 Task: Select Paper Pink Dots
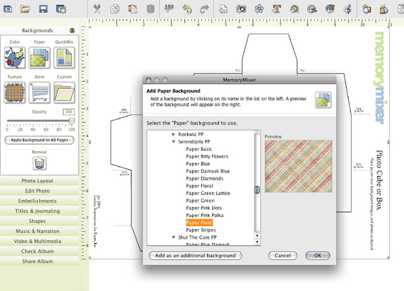tap(203, 208)
